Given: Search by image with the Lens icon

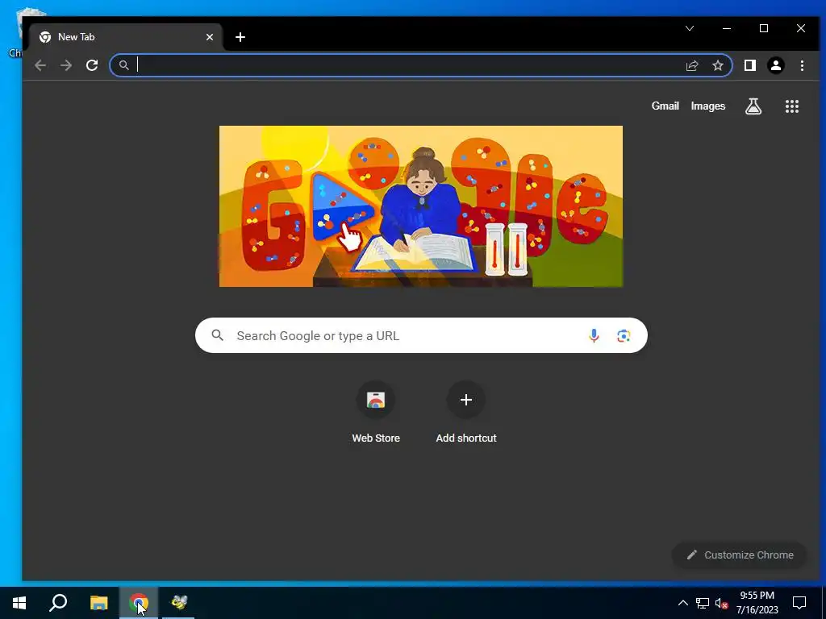Looking at the screenshot, I should pos(624,335).
